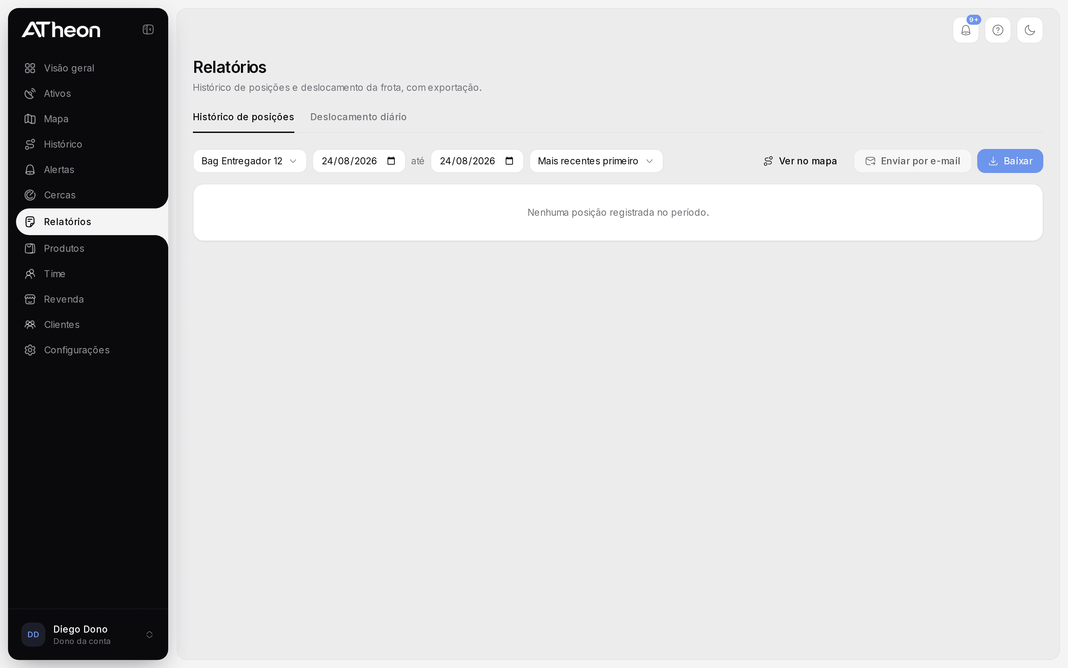Click the Ativos satellite icon
This screenshot has width=1068, height=668.
[x=30, y=94]
